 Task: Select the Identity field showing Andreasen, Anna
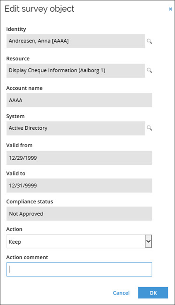click(76, 41)
